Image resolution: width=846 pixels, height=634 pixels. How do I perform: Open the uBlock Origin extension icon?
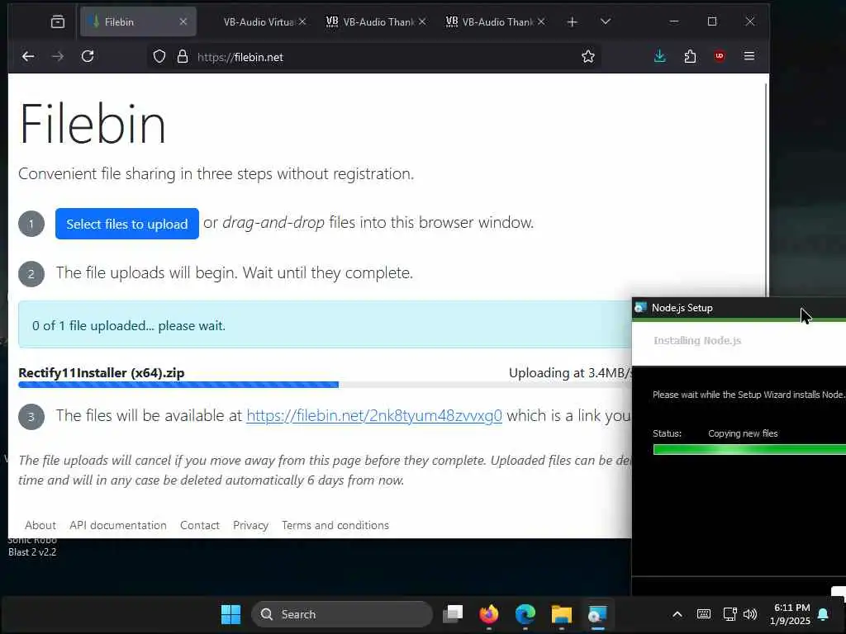[720, 56]
